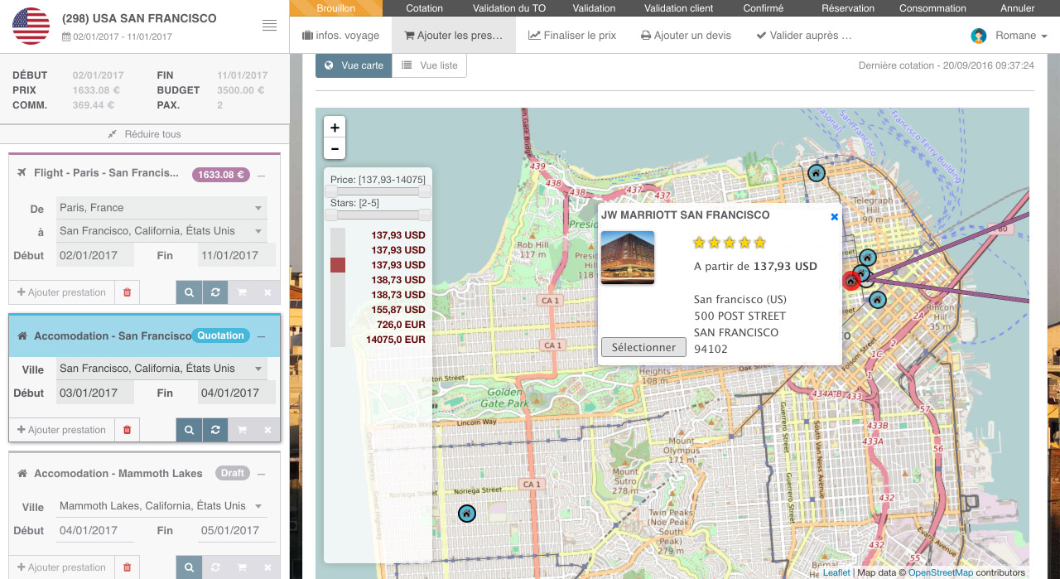
Task: Search hotels for Accomodation - San Francisco
Action: [189, 430]
